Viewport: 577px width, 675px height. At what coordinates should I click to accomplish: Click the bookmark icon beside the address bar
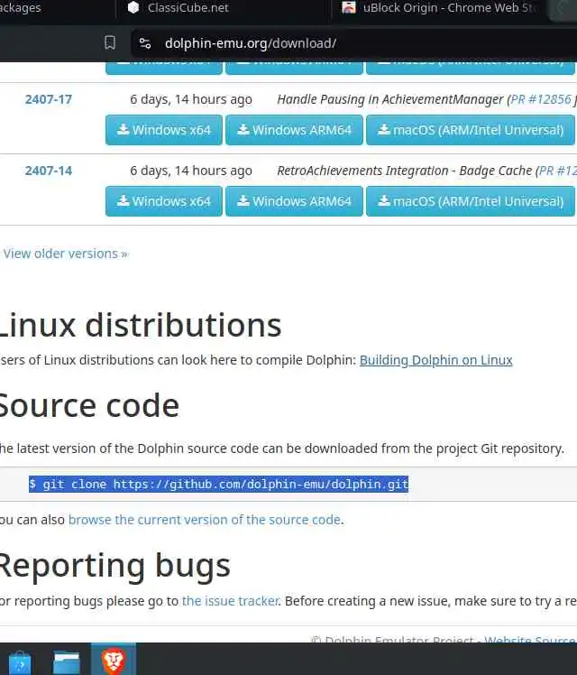tap(110, 43)
